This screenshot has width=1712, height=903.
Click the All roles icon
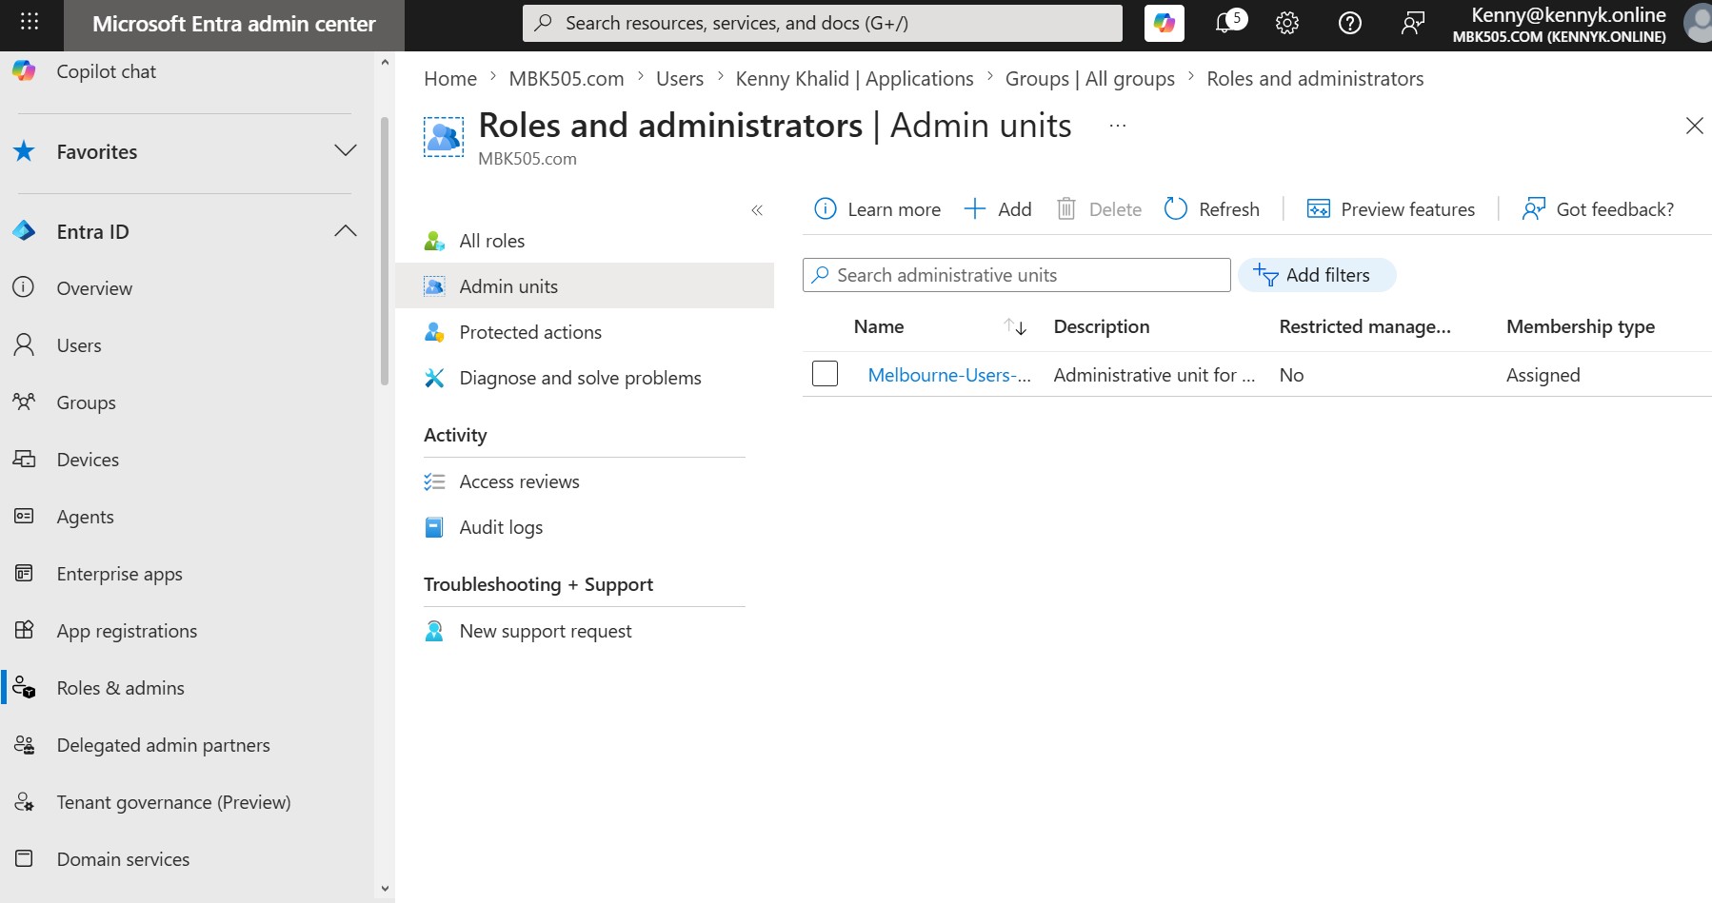point(434,241)
